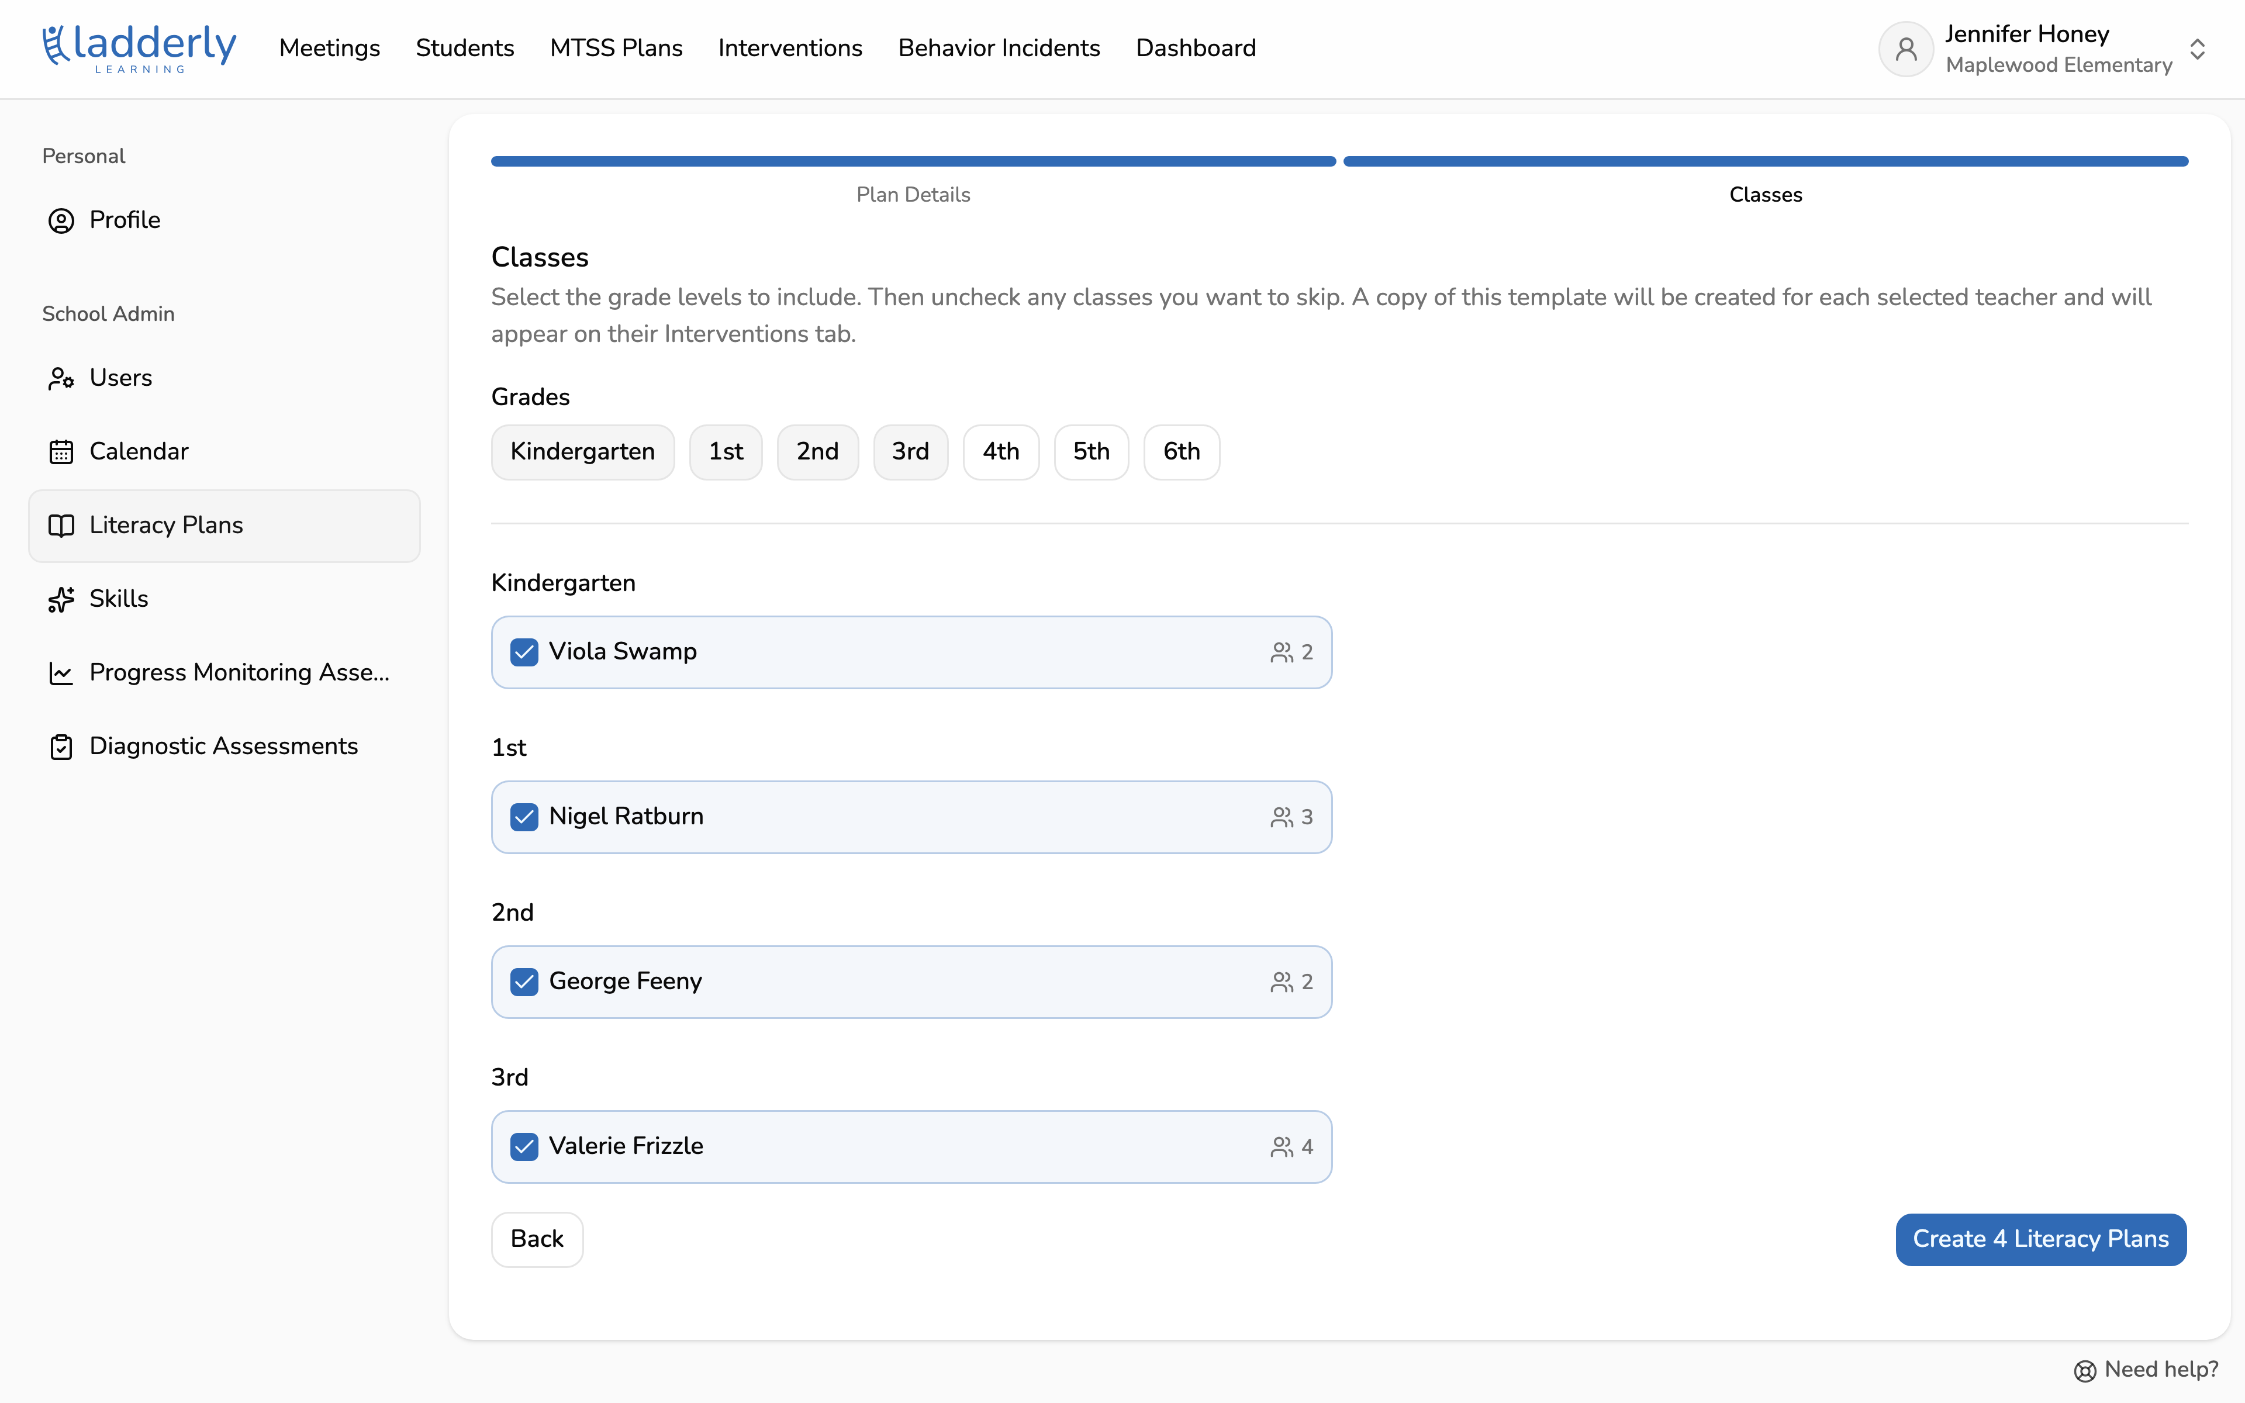
Task: Click the Profile sidebar icon
Action: coord(61,221)
